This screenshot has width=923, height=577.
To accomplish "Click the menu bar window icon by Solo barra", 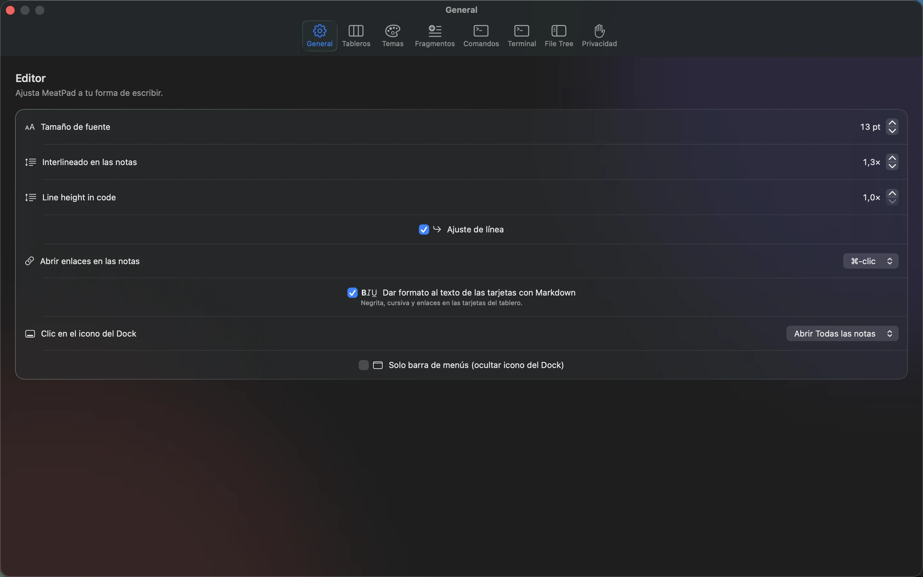I will click(x=378, y=365).
